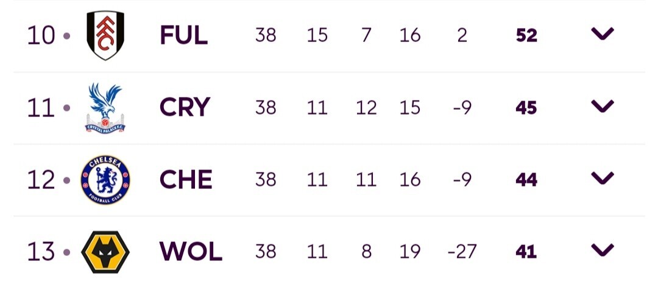Click the Chelsea lion badge
This screenshot has width=658, height=281.
click(x=105, y=180)
